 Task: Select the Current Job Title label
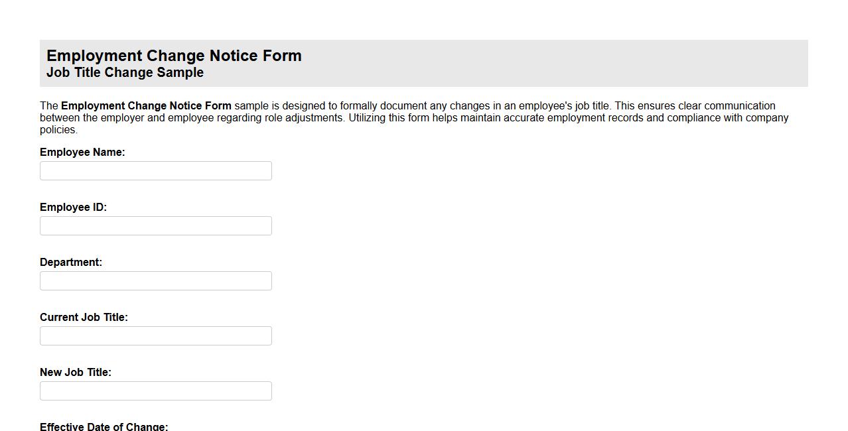click(x=84, y=317)
